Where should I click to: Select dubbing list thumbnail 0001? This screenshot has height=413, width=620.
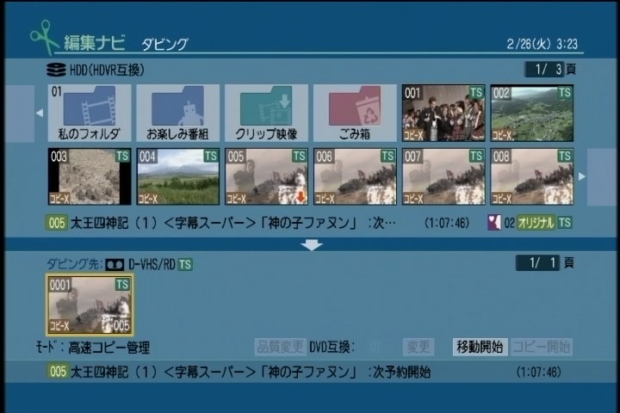[90, 305]
